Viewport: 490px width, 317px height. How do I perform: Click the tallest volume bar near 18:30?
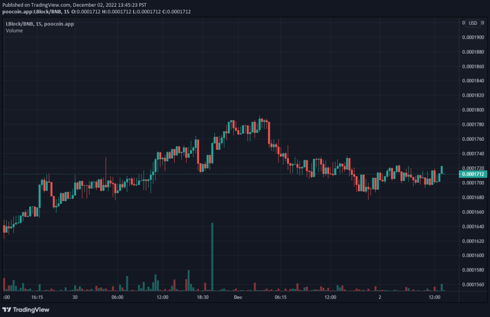pos(212,257)
